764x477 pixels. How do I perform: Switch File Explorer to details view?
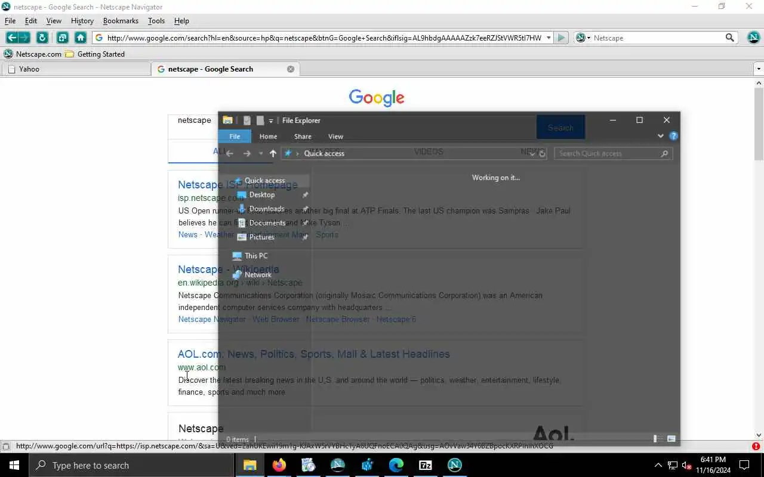[657, 439]
